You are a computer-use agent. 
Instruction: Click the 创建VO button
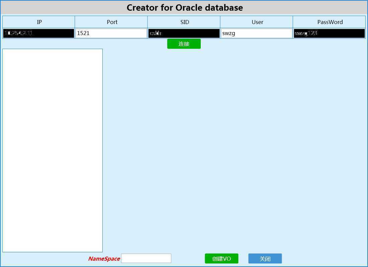coord(221,259)
